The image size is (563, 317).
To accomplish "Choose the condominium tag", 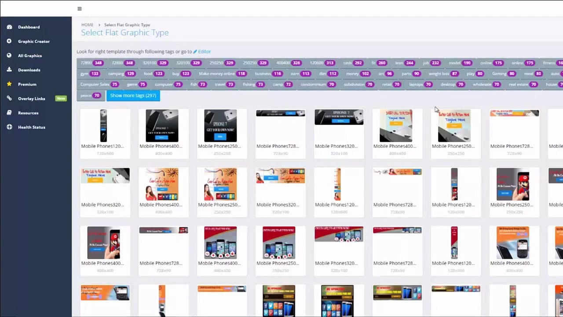I will coord(318,84).
